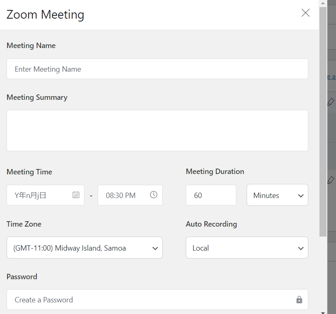Click the lock icon in Password field
Screen dimensions: 336x314
pyautogui.click(x=299, y=300)
